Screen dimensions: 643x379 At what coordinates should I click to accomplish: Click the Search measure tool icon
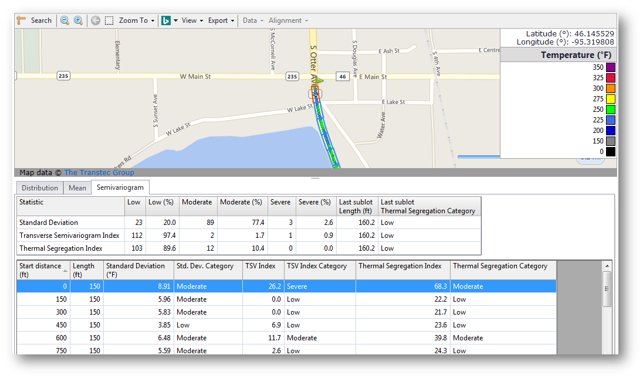point(22,21)
